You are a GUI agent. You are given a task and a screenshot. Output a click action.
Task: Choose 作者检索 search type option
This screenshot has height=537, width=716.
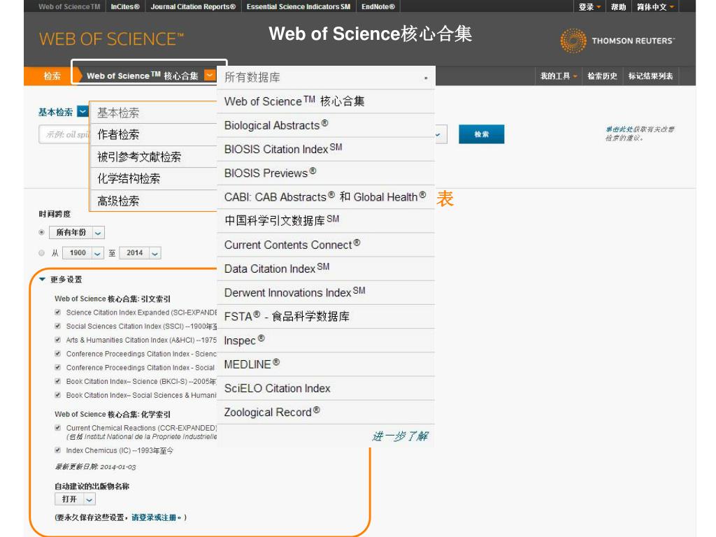pos(154,134)
